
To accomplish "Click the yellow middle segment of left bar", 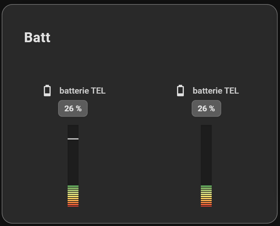I will pos(73,196).
